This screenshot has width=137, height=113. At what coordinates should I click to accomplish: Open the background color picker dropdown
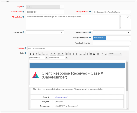62,54
